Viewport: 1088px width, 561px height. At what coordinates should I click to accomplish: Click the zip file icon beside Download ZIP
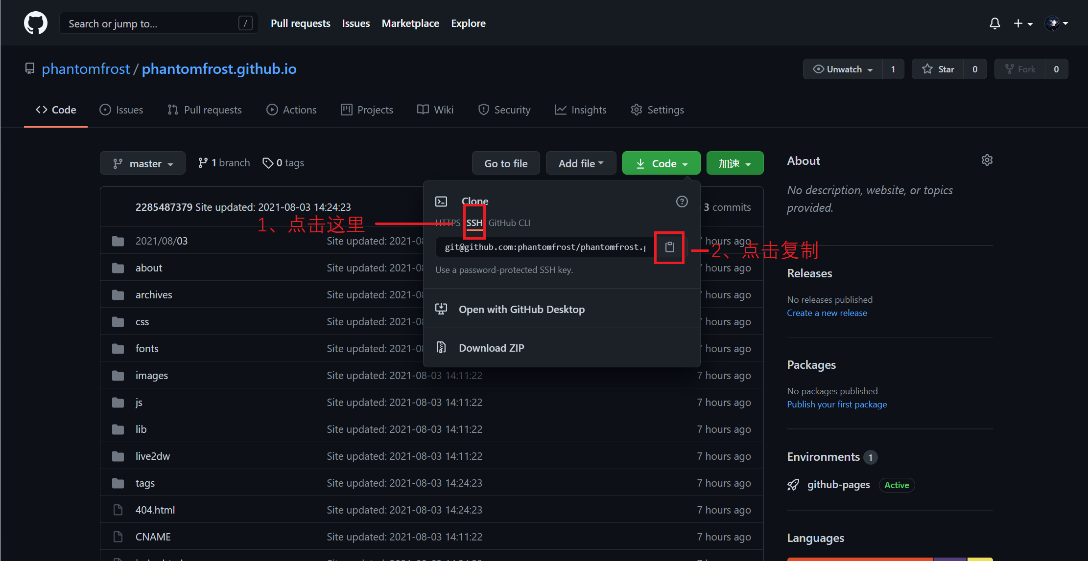tap(441, 347)
